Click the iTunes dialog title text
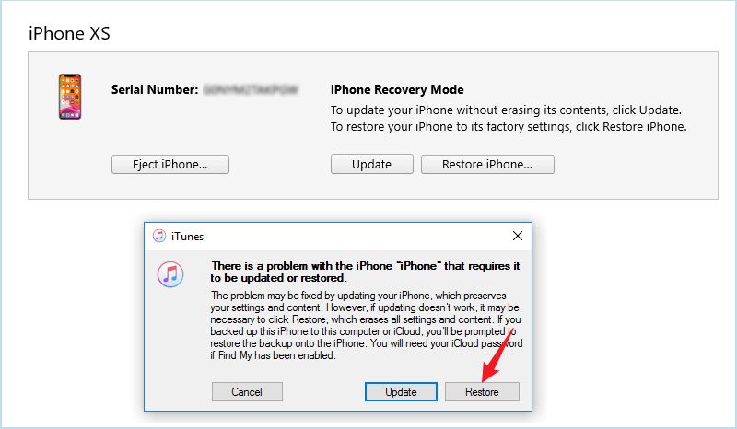 [187, 237]
